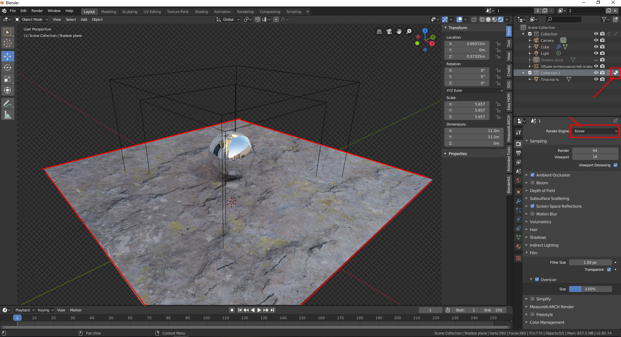Open the Material properties tab icon
Viewport: 621px width, 337px height.
pos(518,247)
